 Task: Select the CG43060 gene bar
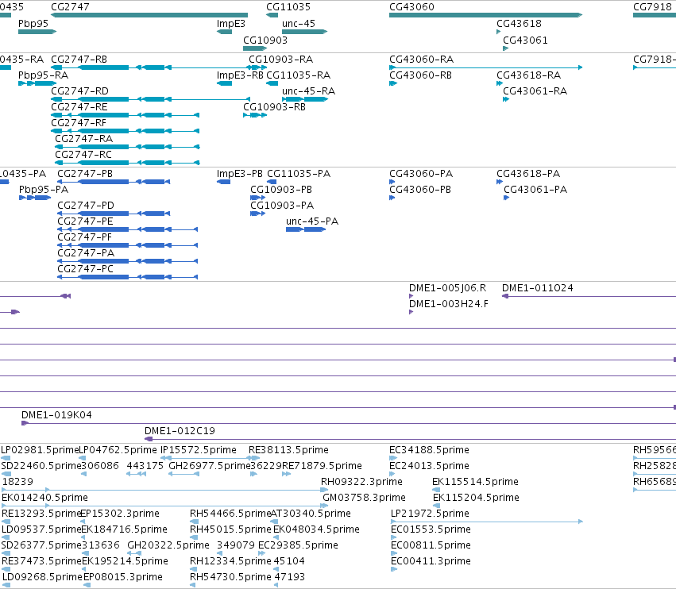(x=486, y=15)
